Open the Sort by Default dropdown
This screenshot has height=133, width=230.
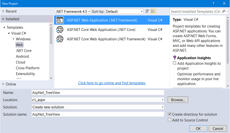124,11
